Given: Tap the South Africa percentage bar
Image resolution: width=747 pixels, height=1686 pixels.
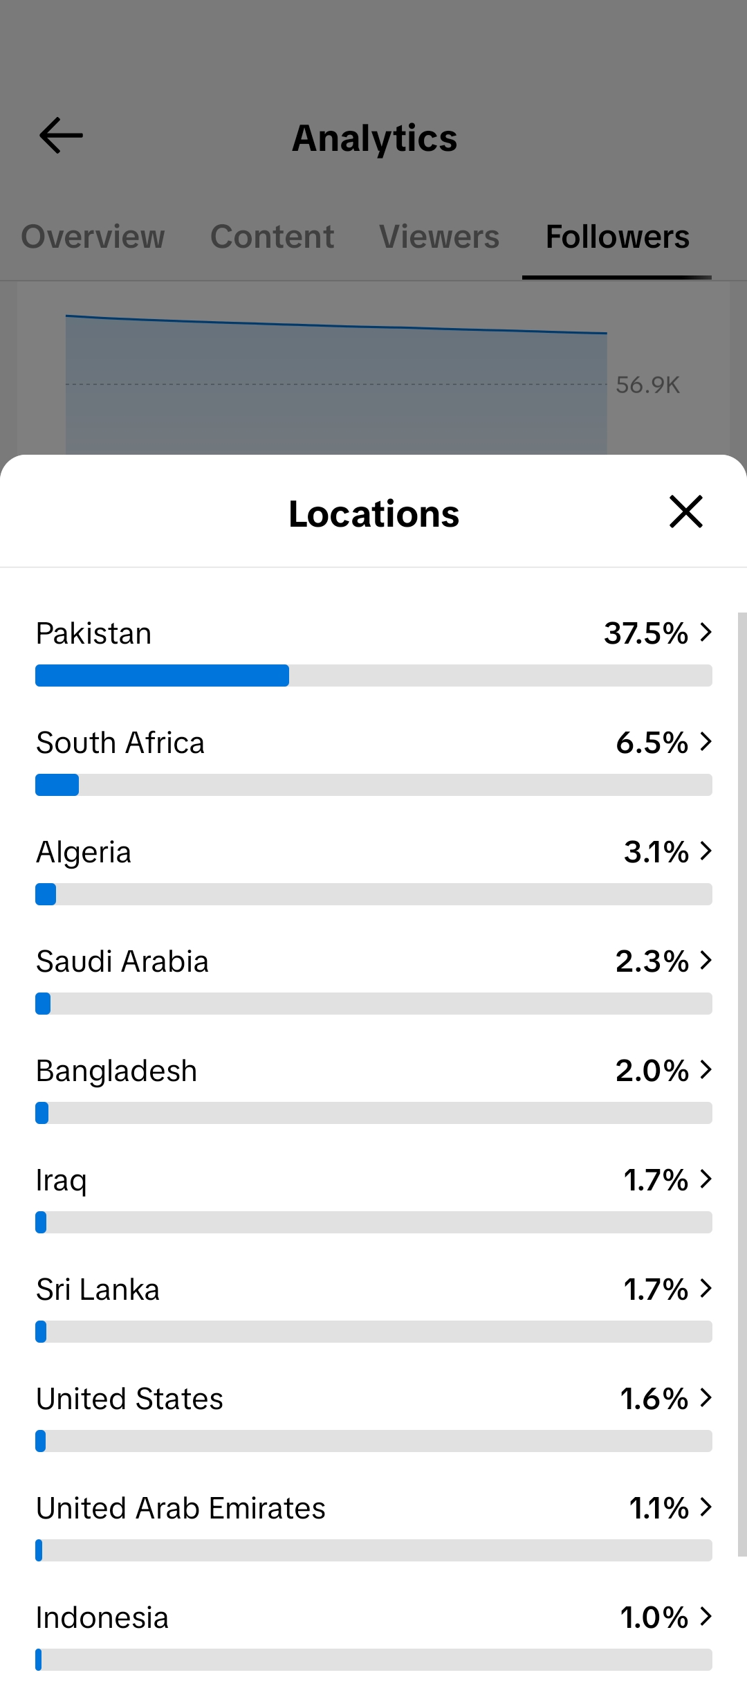Looking at the screenshot, I should coord(373,785).
